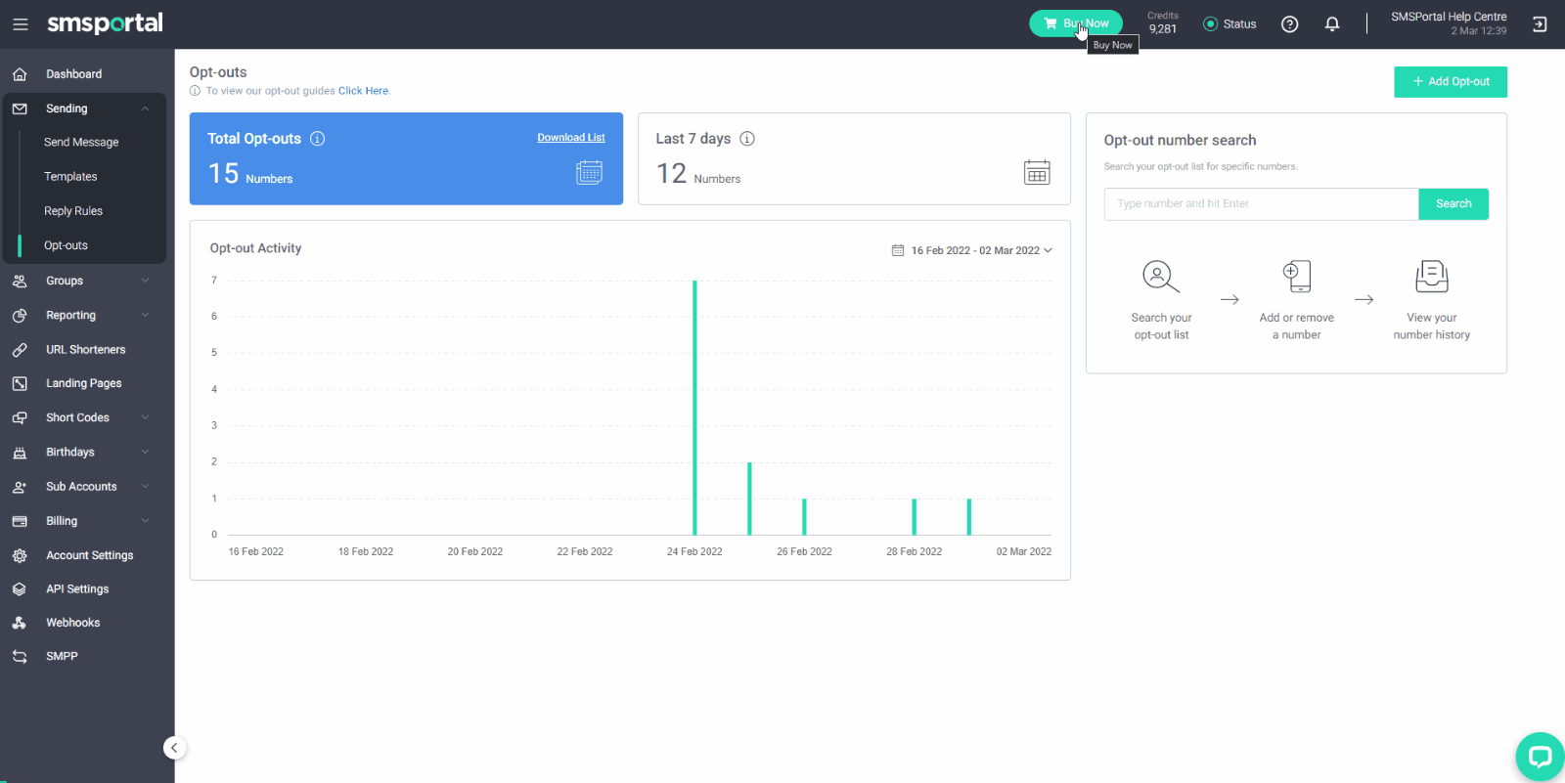Click the Sending envelope icon
Viewport: 1565px width, 783px height.
[20, 109]
